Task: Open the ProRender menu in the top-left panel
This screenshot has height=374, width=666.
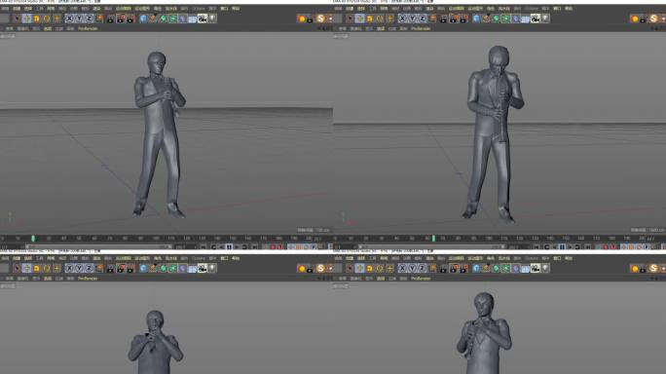Action: pos(88,28)
